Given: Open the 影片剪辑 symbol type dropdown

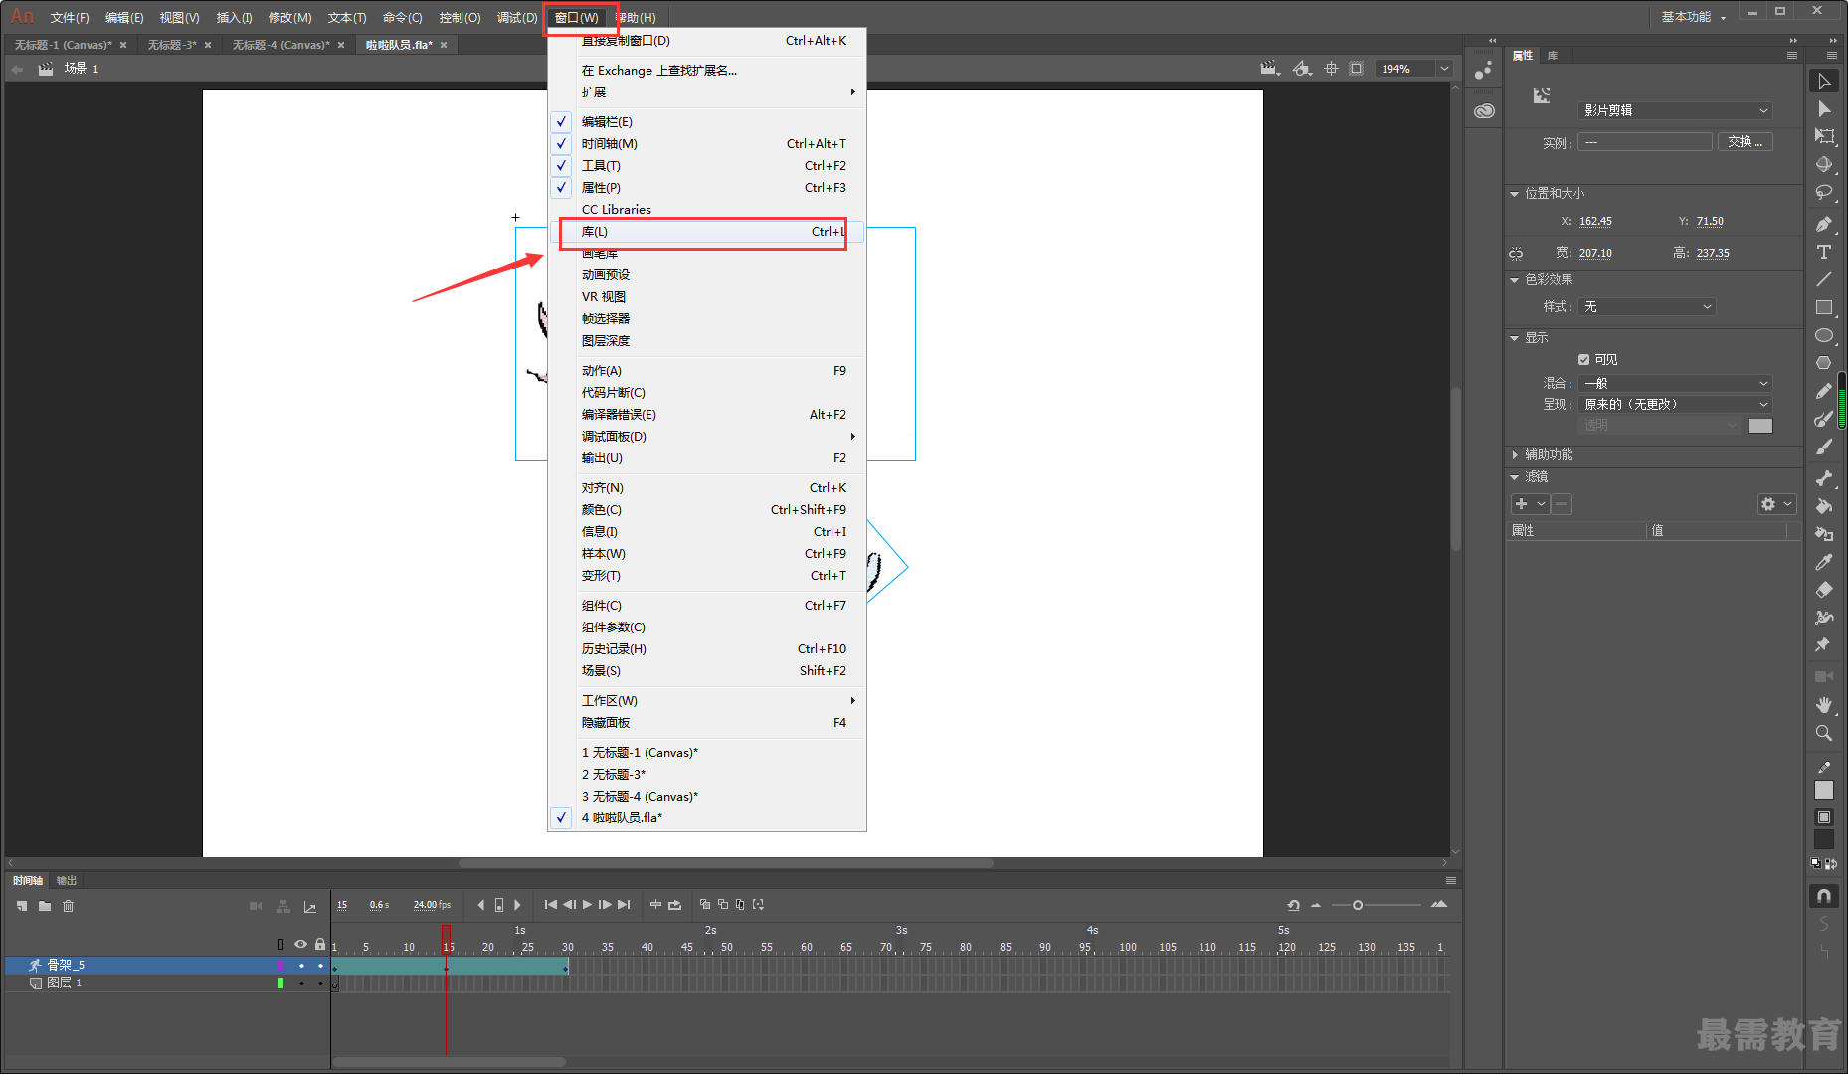Looking at the screenshot, I should [x=1676, y=110].
